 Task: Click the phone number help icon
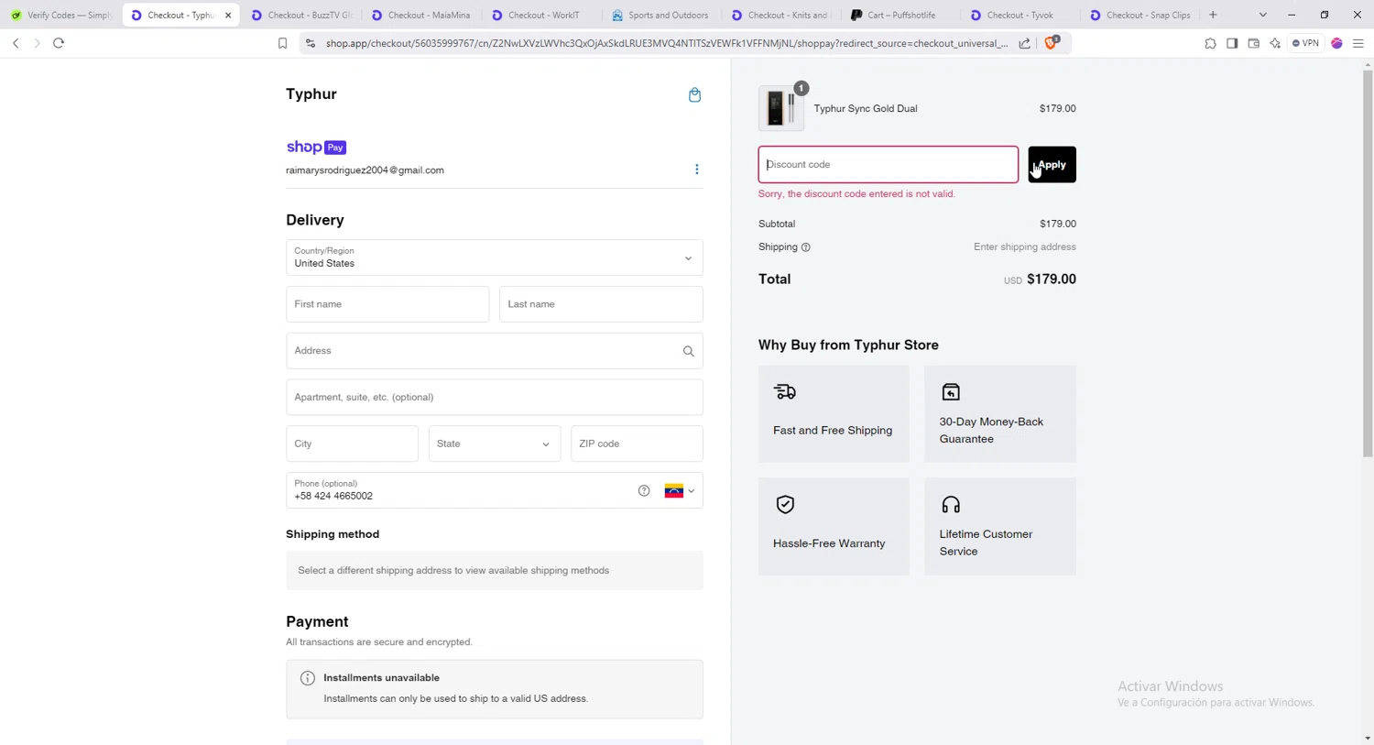coord(644,491)
